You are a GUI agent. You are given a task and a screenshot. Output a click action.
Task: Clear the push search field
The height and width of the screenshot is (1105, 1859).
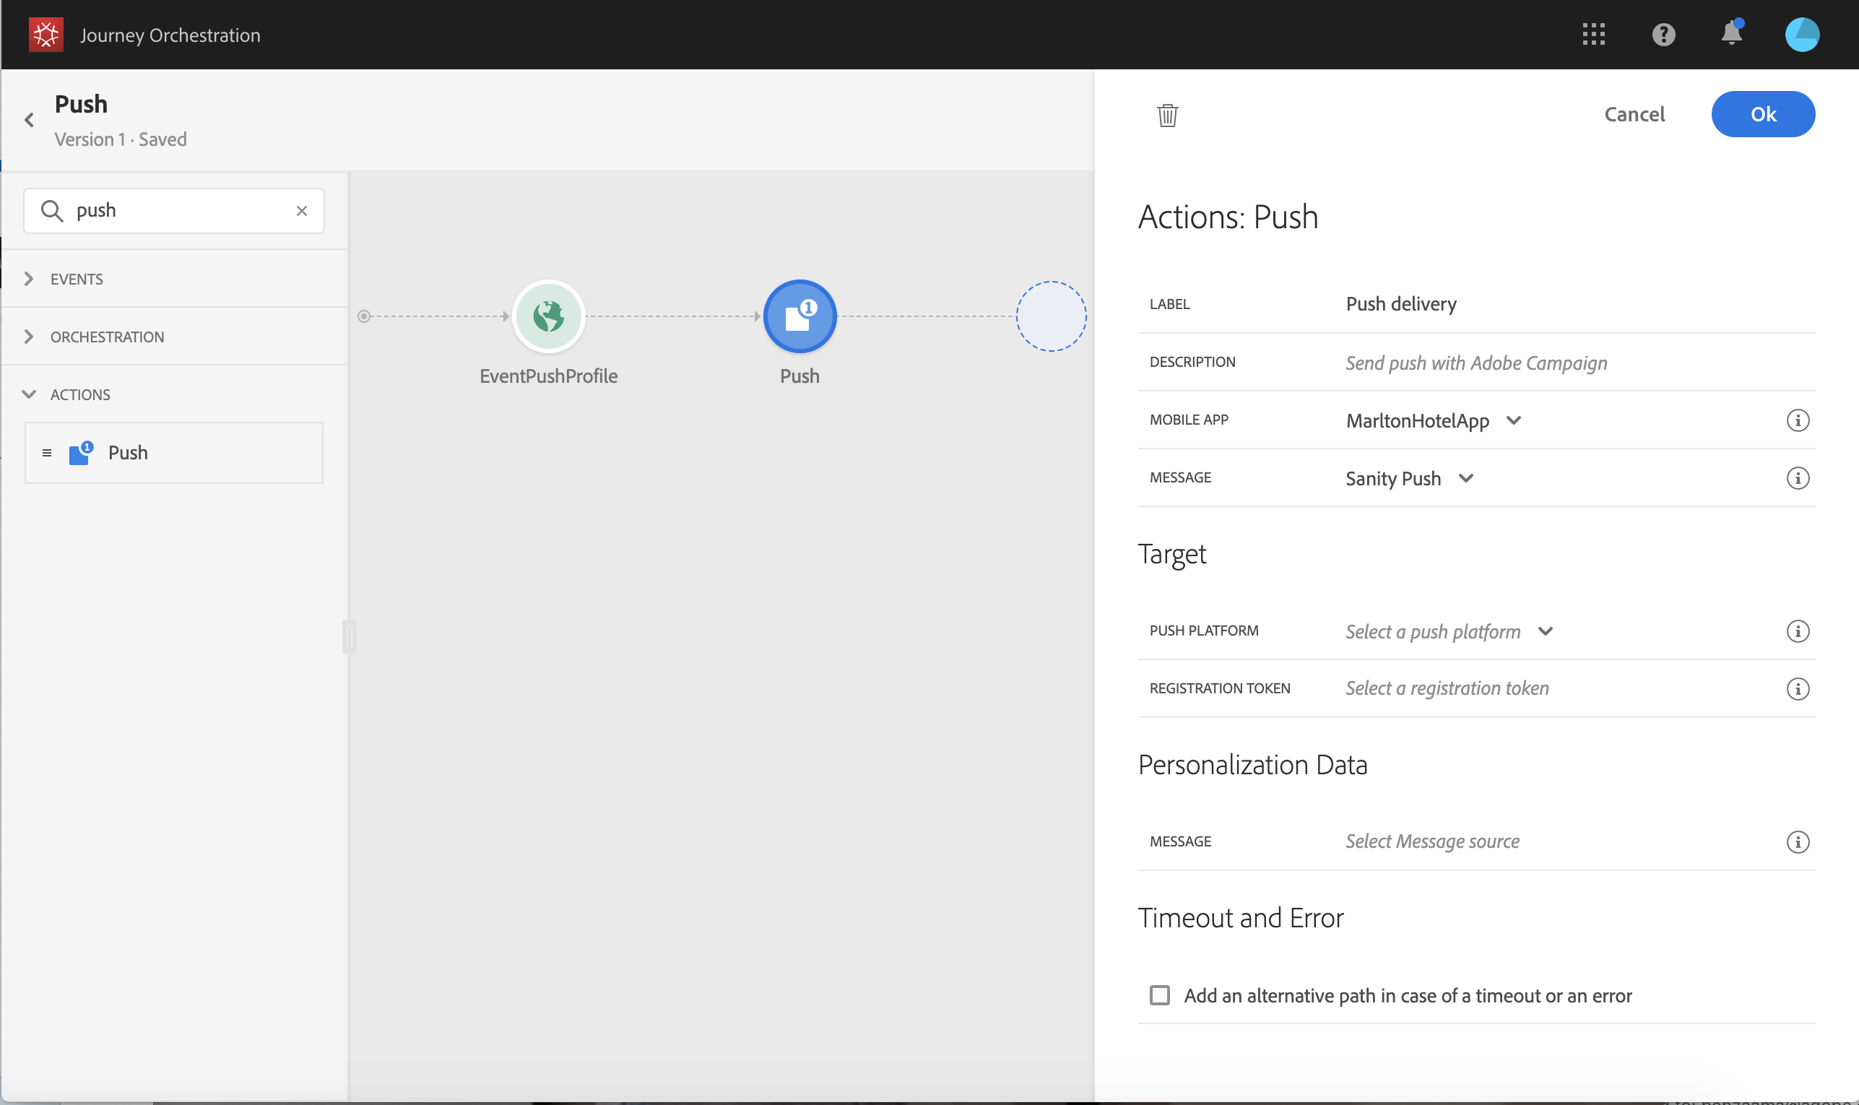point(301,211)
